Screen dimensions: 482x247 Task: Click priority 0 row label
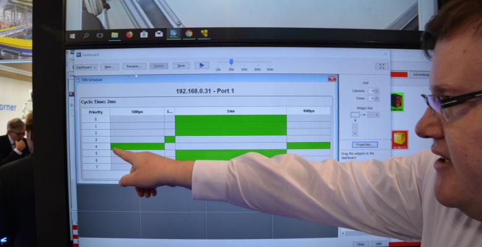click(x=96, y=119)
